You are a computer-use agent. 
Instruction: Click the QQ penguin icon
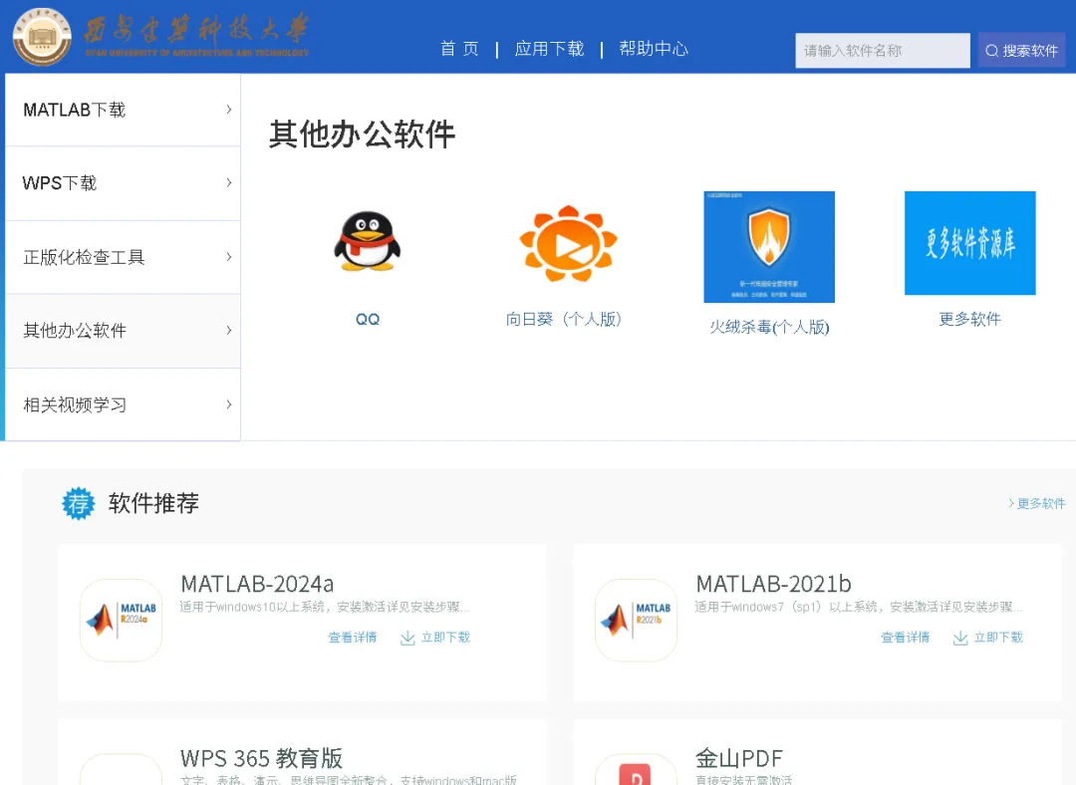[x=367, y=241]
